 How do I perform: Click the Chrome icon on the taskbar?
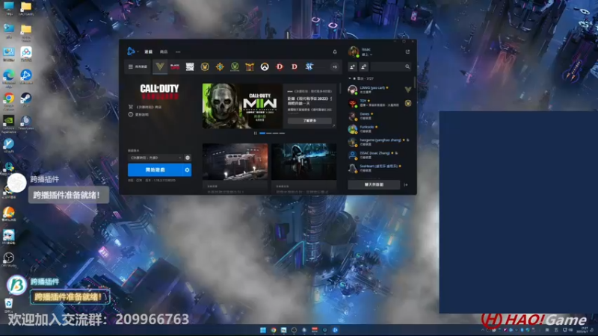pos(274,330)
